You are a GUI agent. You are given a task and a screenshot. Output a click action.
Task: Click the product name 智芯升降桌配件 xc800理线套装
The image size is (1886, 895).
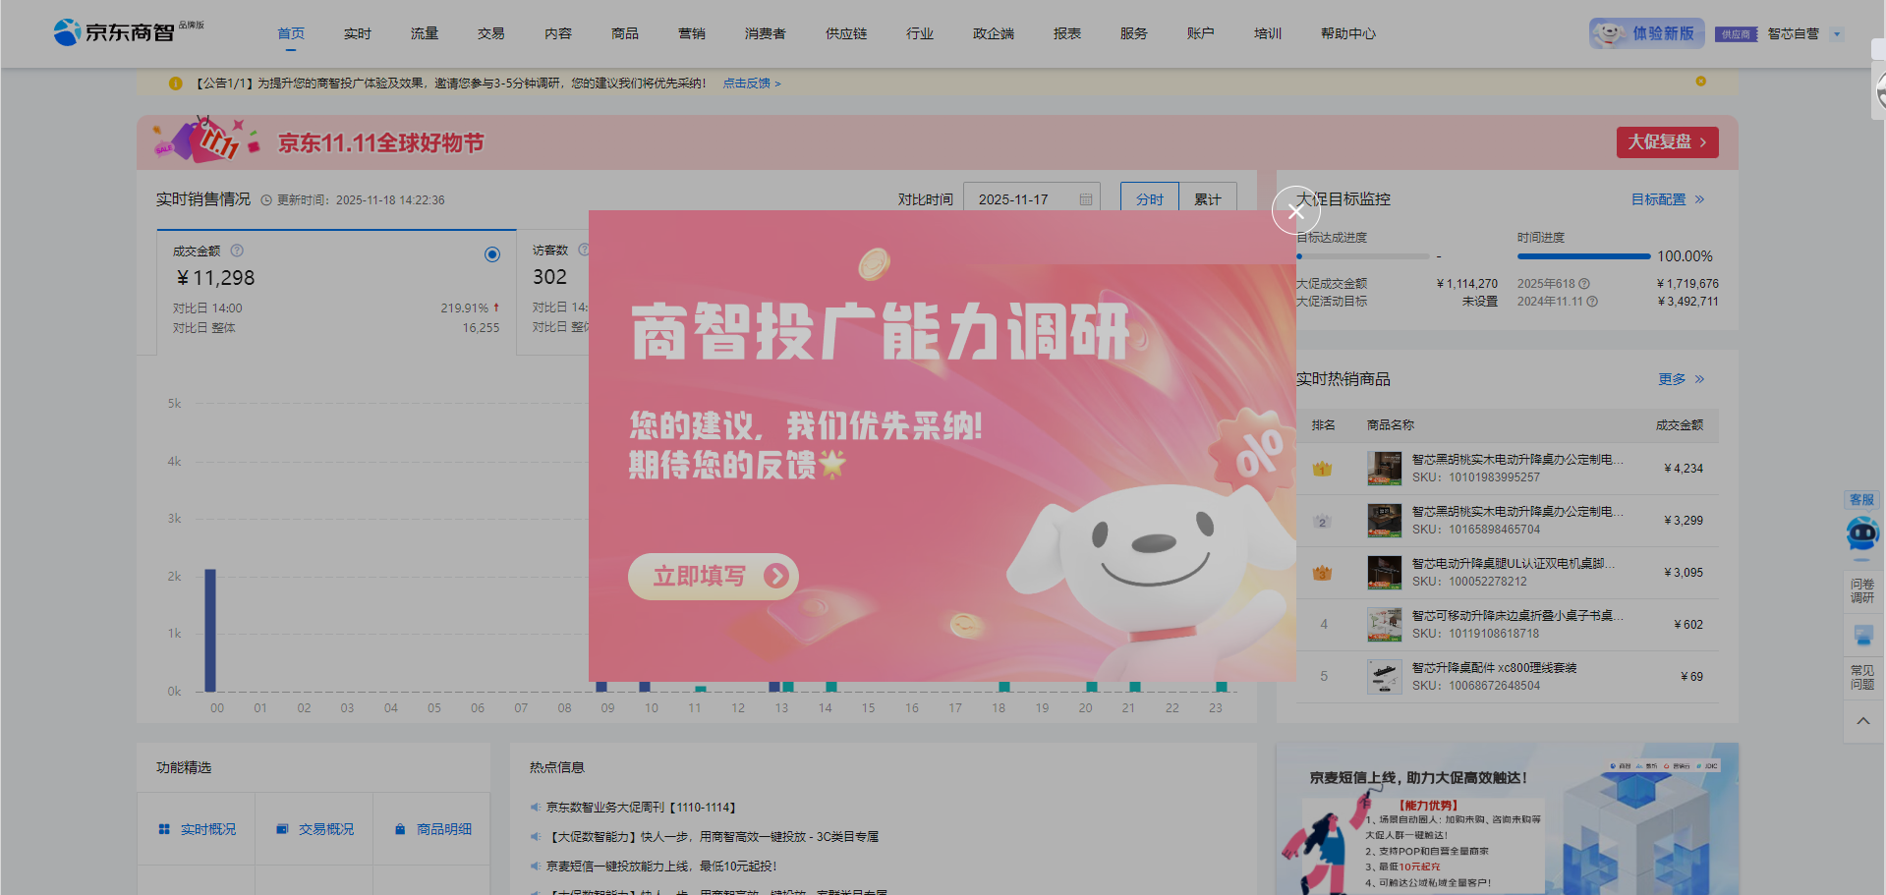click(1494, 668)
